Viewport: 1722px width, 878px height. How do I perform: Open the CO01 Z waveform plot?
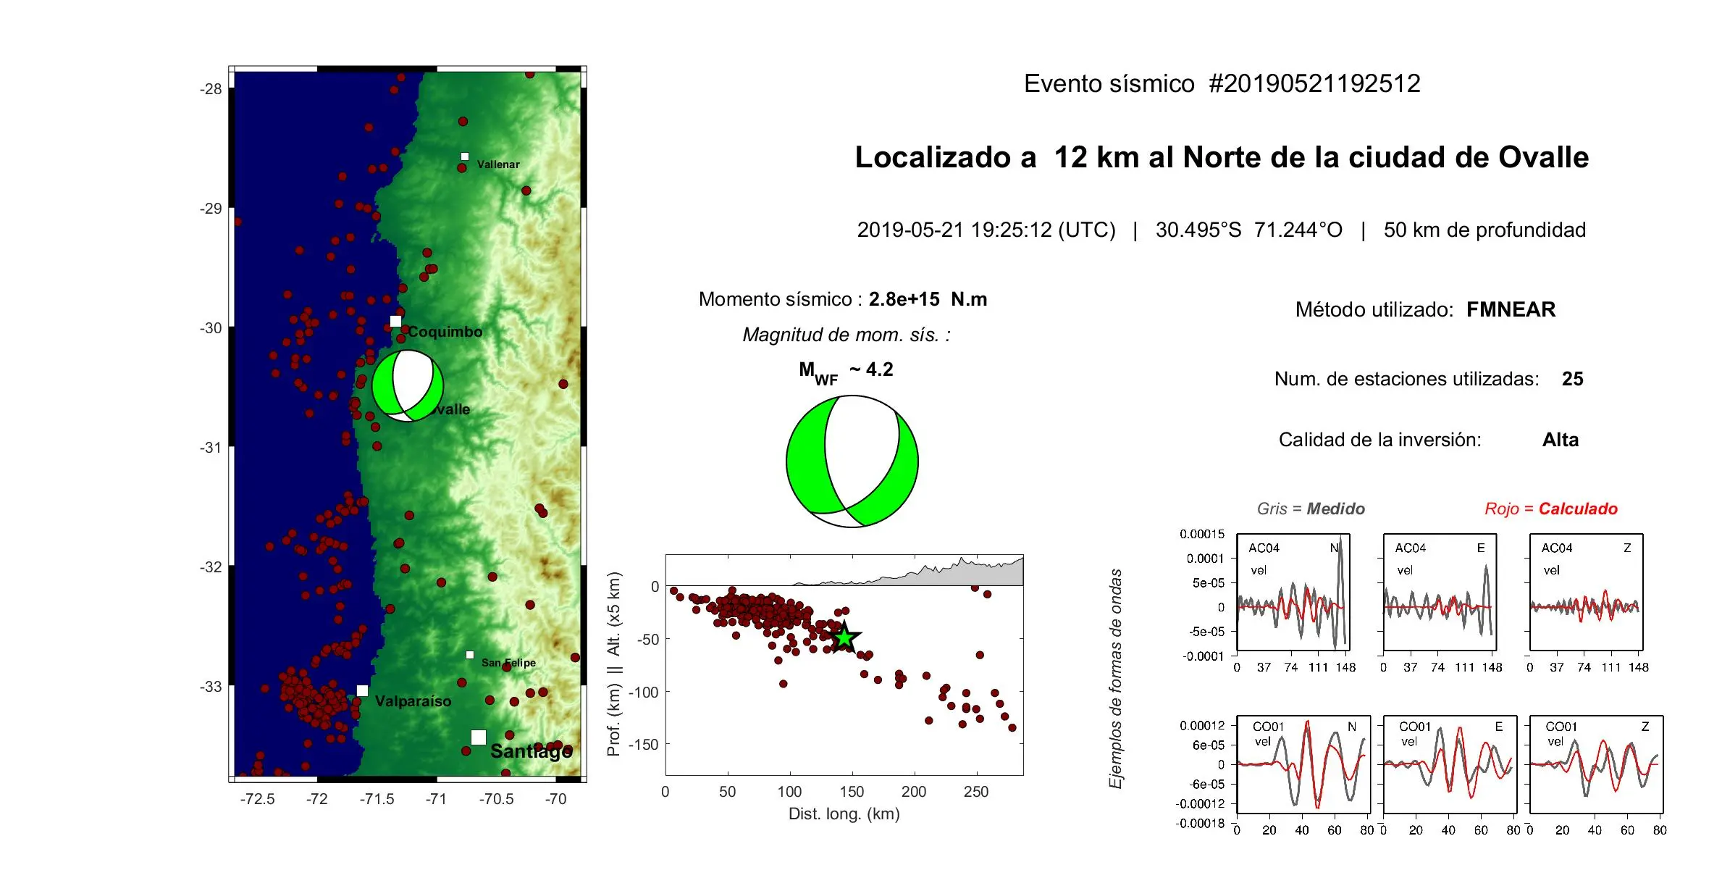click(1596, 765)
